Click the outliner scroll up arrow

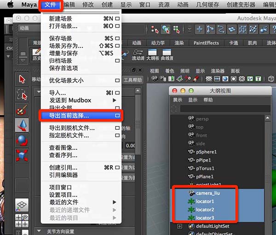tap(268, 118)
